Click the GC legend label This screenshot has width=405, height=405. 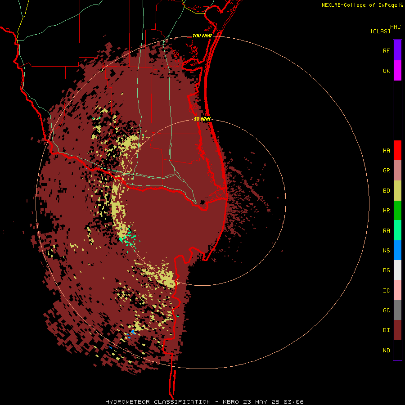coord(386,310)
